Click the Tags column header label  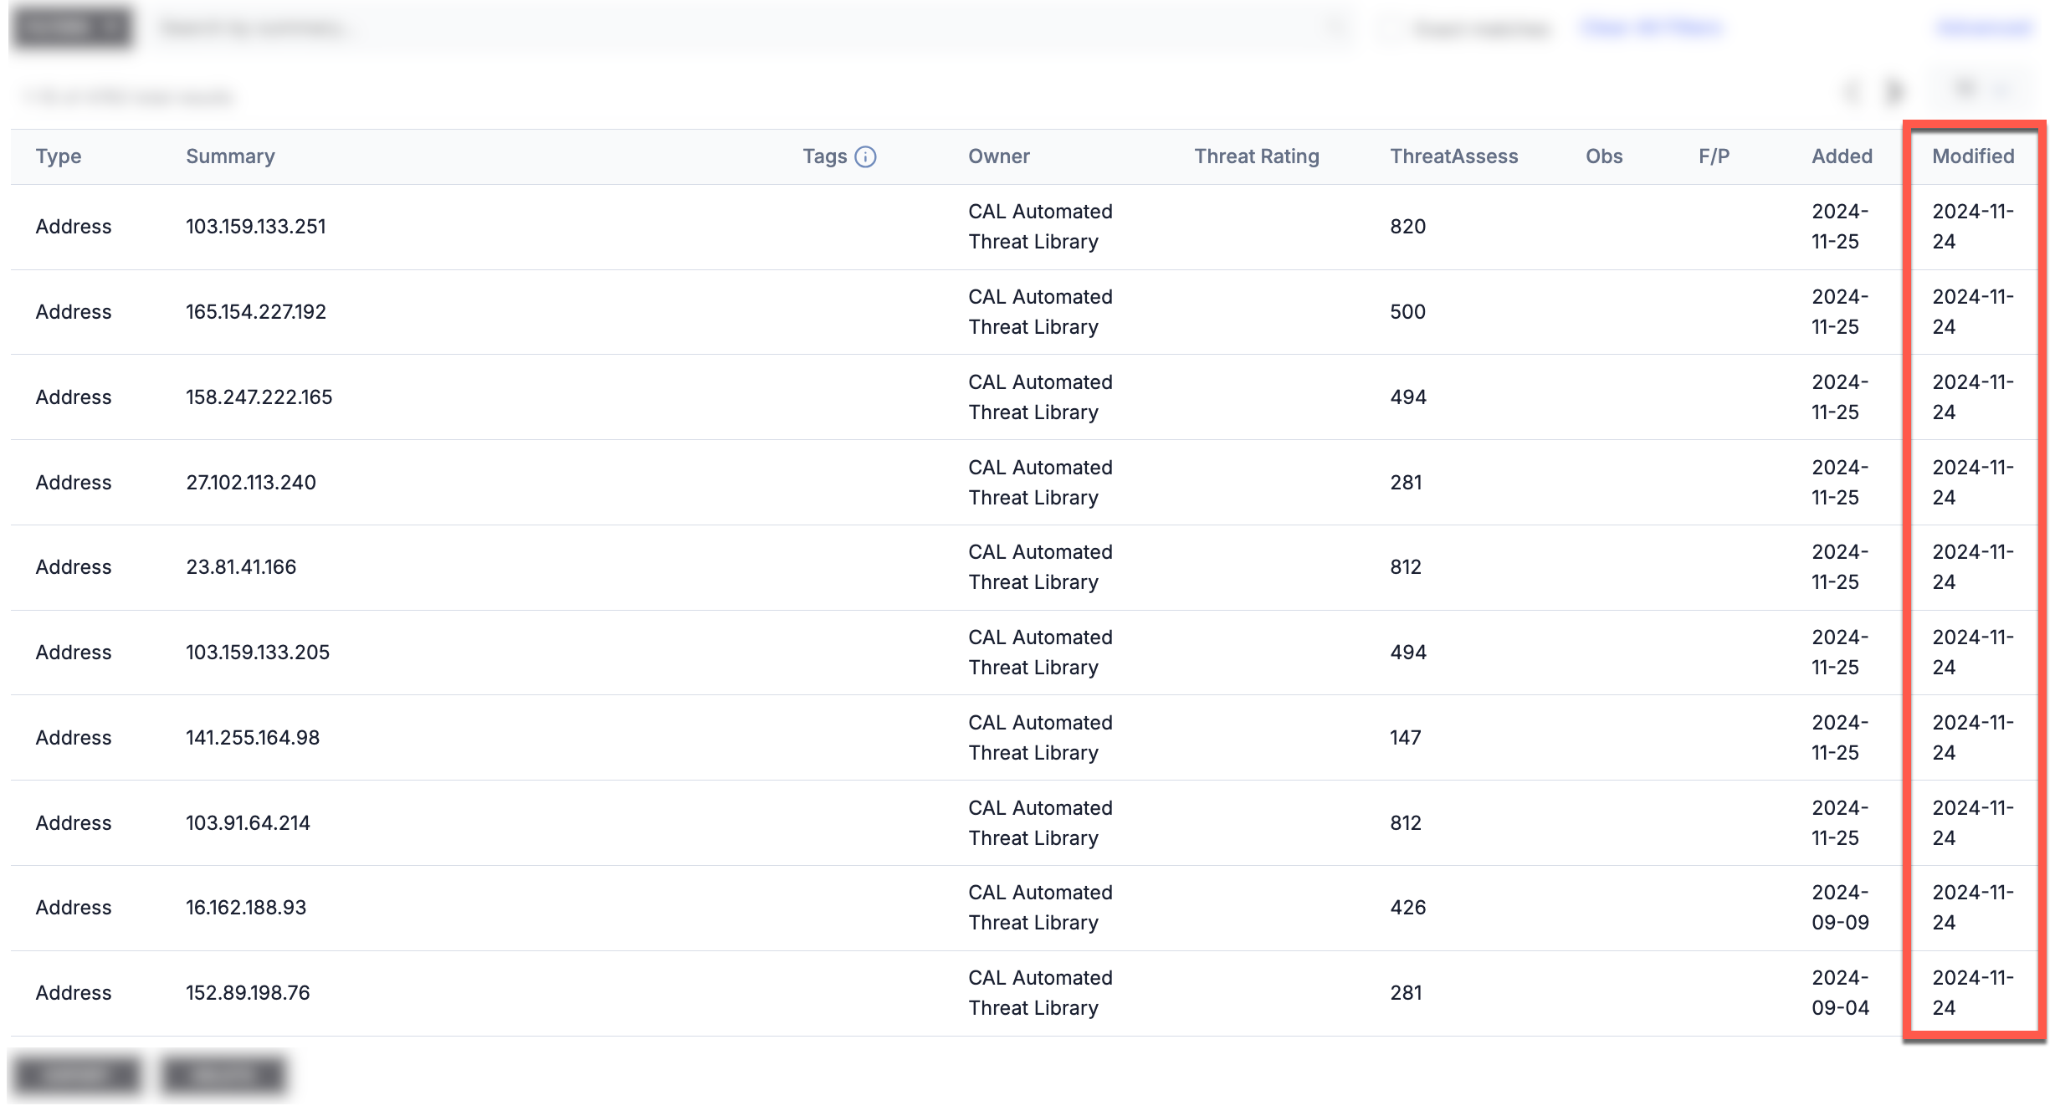coord(825,156)
